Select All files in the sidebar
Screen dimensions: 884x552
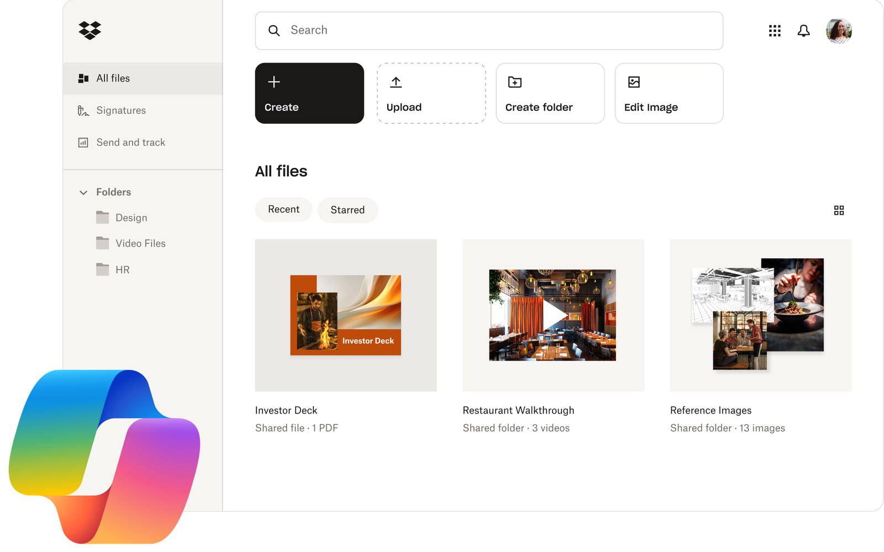113,78
